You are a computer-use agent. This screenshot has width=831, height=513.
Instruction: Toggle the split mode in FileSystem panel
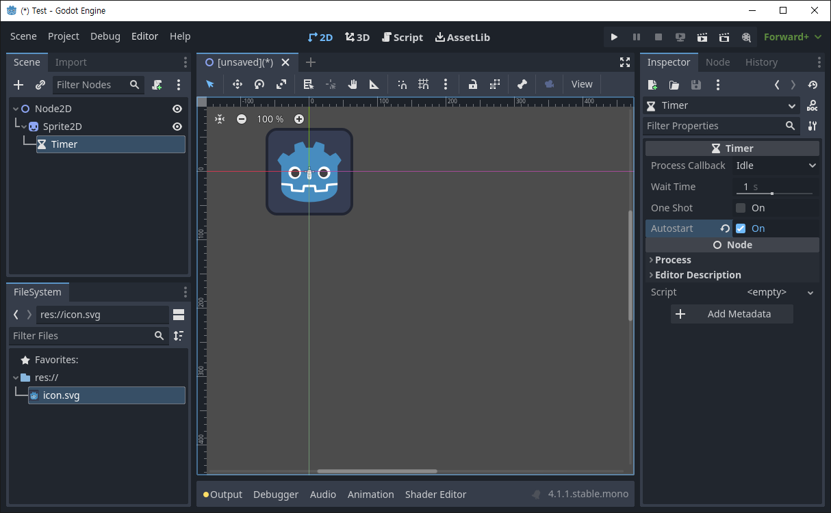(179, 315)
